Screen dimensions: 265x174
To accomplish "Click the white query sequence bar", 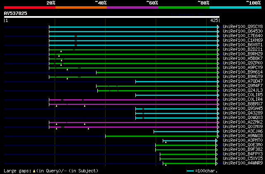I will point(112,17).
